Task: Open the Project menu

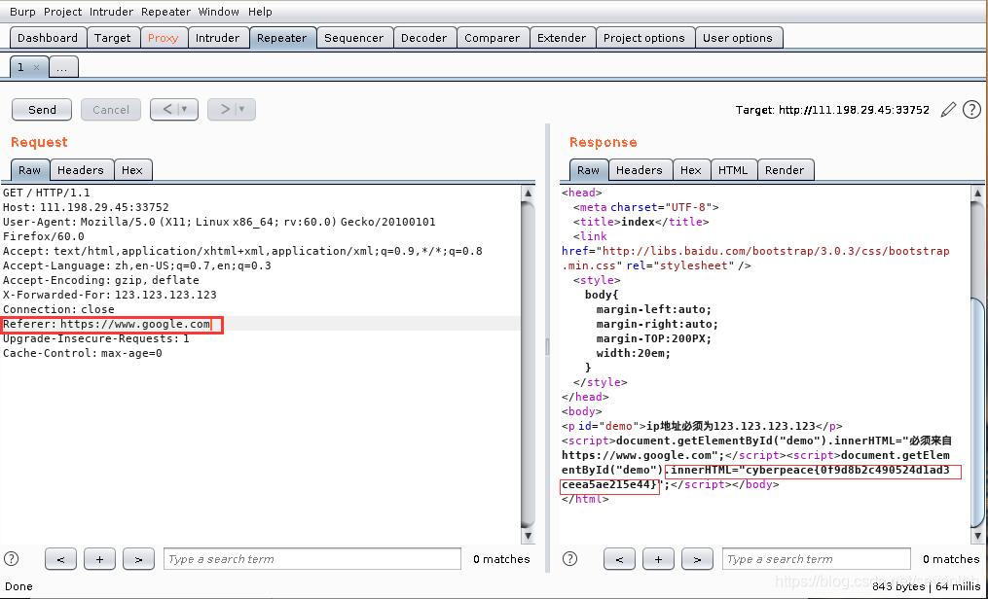Action: 63,12
